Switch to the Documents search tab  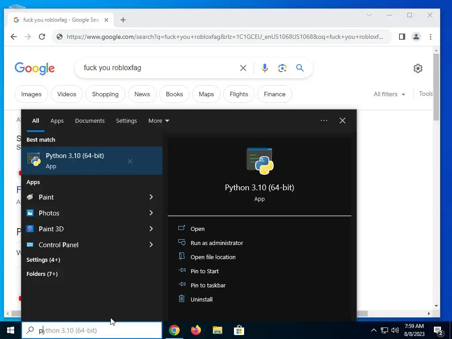90,121
